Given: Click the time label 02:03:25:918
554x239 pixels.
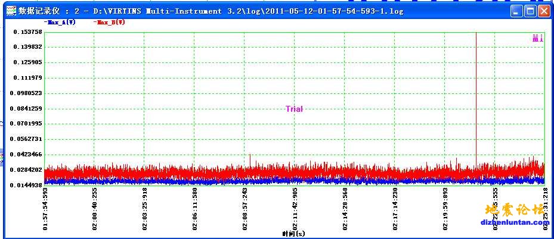Looking at the screenshot, I should tap(145, 208).
